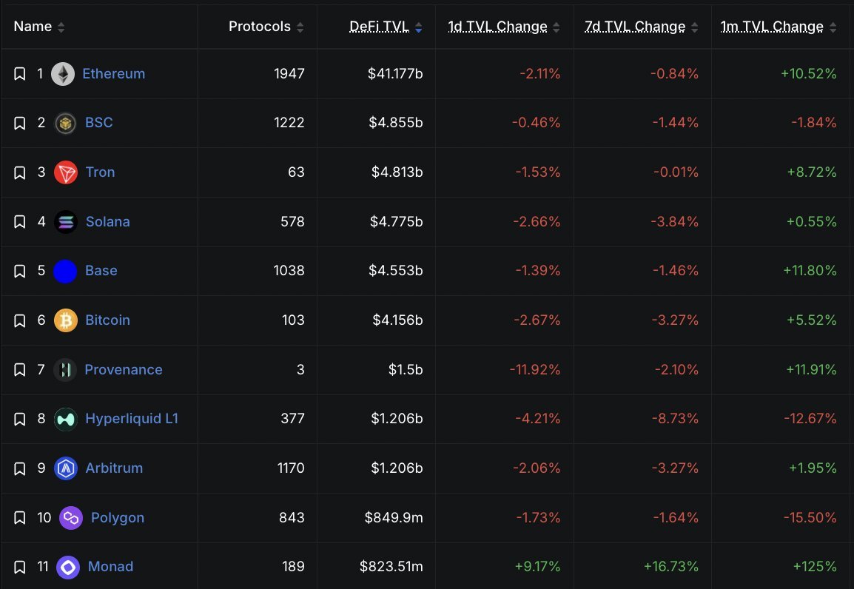
Task: Sort table by Name column arrows
Action: (61, 27)
